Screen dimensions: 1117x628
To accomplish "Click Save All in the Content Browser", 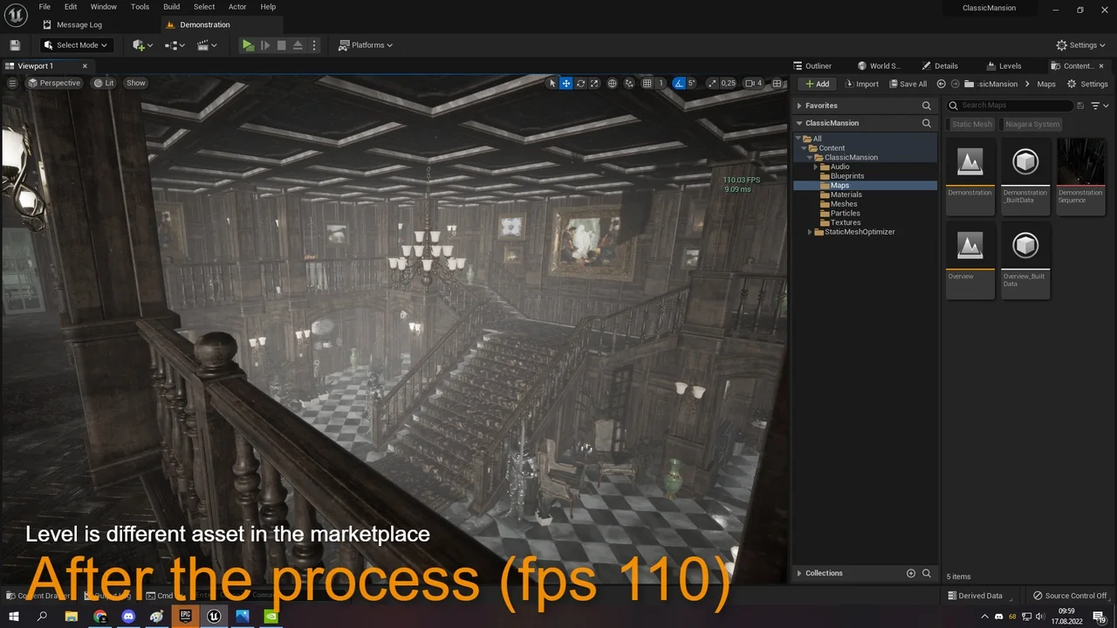I will pyautogui.click(x=908, y=84).
